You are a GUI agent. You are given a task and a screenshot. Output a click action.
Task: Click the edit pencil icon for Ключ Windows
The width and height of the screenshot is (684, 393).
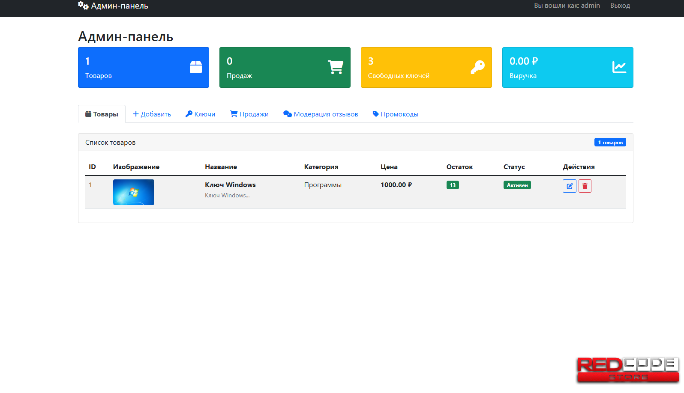tap(569, 186)
